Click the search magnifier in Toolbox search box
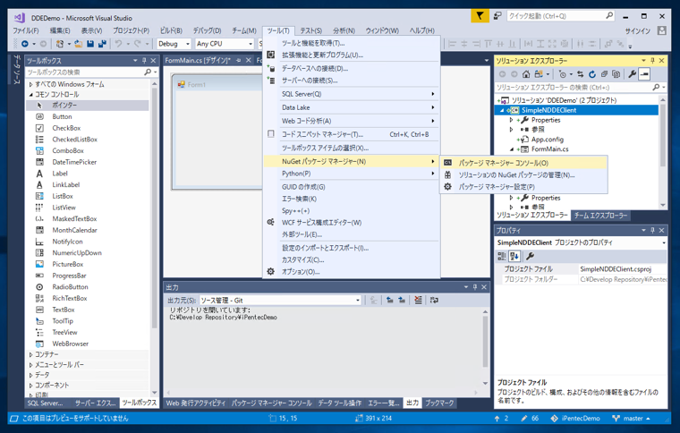This screenshot has height=433, width=680. [148, 72]
